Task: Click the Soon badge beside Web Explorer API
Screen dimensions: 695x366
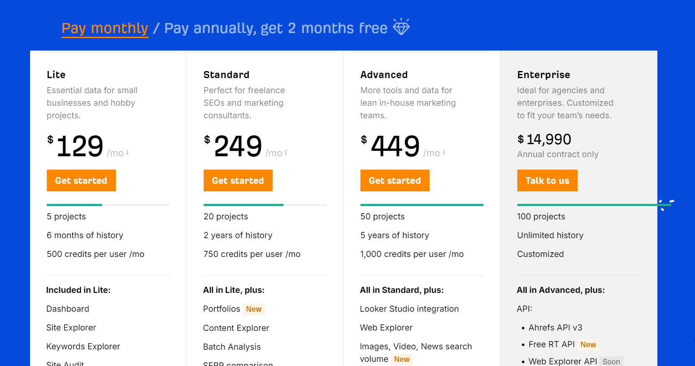Action: (x=611, y=361)
